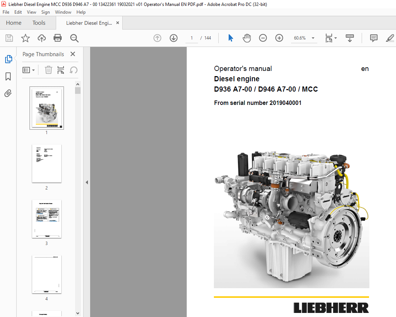Click the upload to cloud icon
Screen dimensions: 396x317
point(42,38)
